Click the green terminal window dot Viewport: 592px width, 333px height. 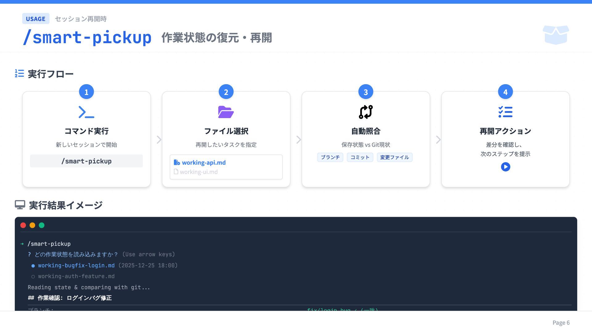(x=42, y=225)
